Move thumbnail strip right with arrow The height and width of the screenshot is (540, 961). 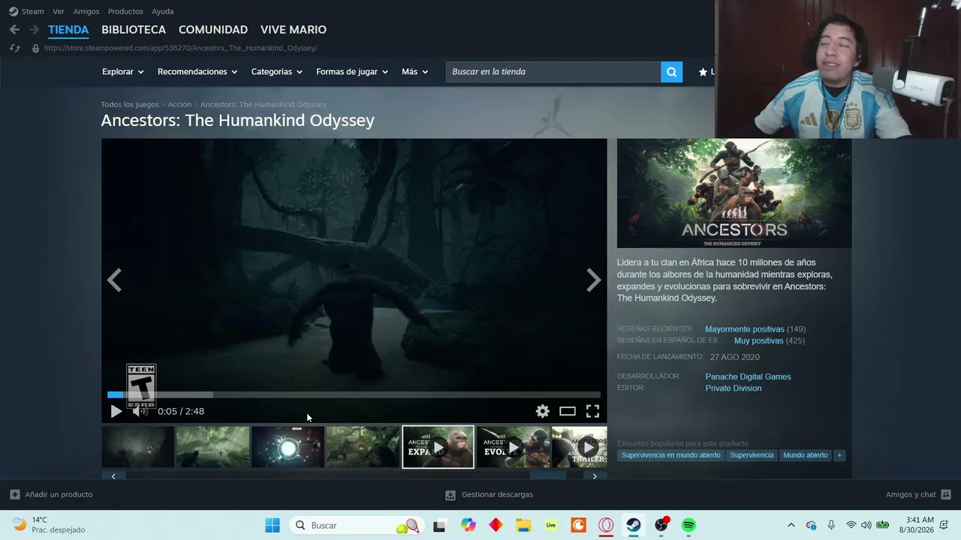595,476
